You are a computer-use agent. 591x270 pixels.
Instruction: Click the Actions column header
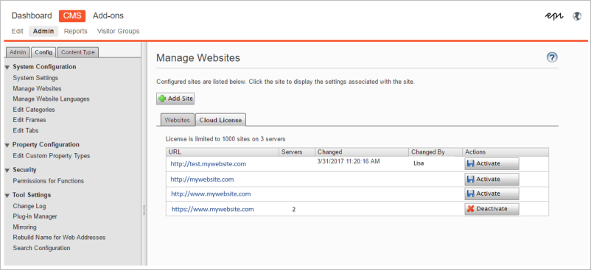(x=506, y=152)
